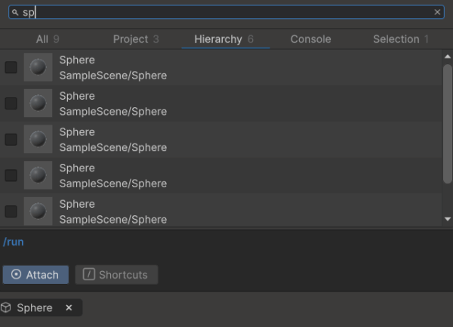This screenshot has height=327, width=453.
Task: Tick the second Sphere result checkbox
Action: 11,103
